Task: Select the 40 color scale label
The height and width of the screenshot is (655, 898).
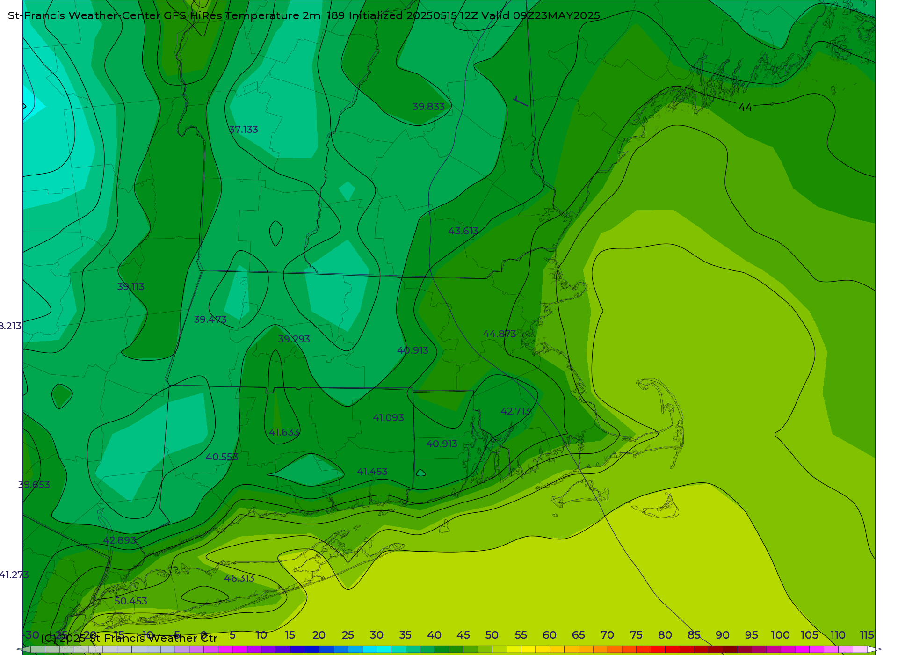Action: [435, 635]
